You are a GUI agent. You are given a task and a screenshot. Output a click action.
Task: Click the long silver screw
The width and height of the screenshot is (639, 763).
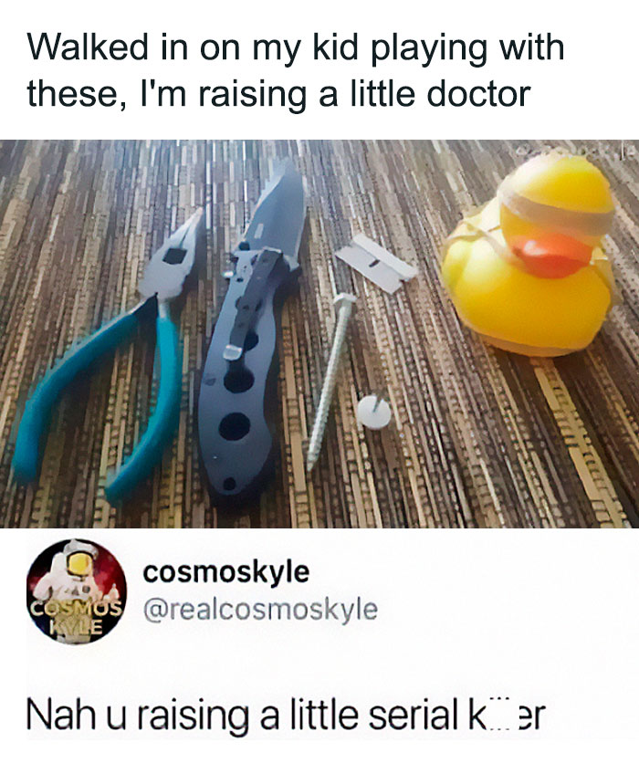pos(331,380)
